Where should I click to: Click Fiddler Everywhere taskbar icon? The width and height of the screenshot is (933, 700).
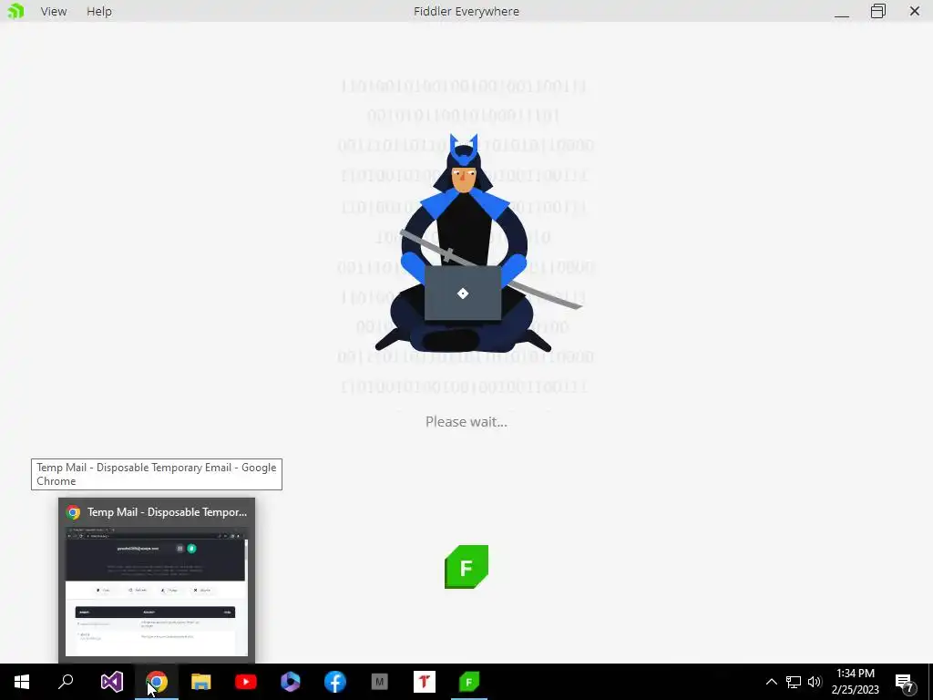coord(469,682)
